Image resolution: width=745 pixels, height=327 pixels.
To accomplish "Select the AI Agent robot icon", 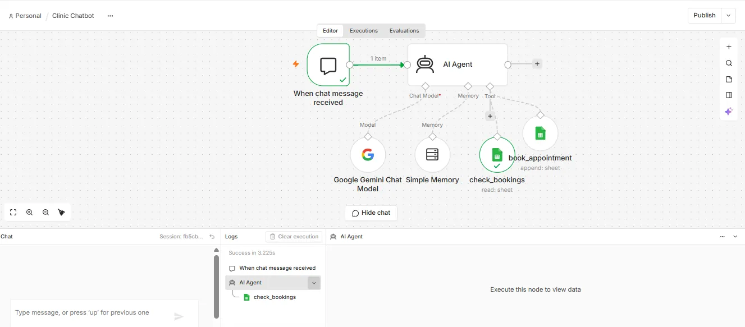I will coord(425,65).
